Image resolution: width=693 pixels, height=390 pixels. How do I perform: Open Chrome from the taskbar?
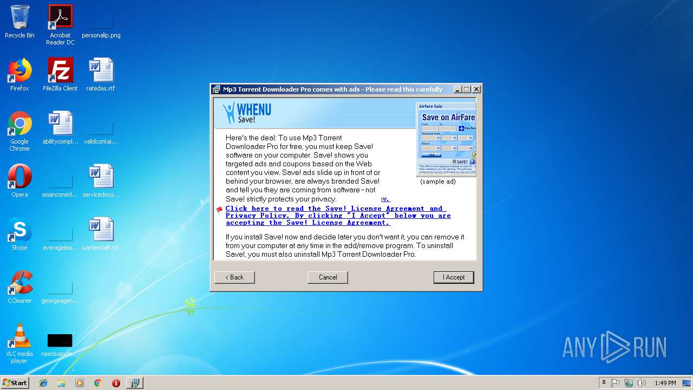(x=98, y=383)
